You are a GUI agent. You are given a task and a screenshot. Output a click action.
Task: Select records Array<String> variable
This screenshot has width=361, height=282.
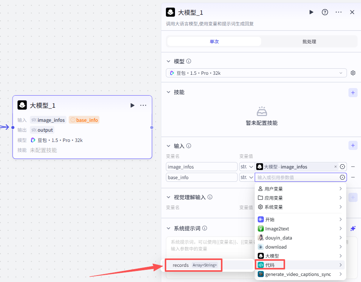tap(194, 265)
